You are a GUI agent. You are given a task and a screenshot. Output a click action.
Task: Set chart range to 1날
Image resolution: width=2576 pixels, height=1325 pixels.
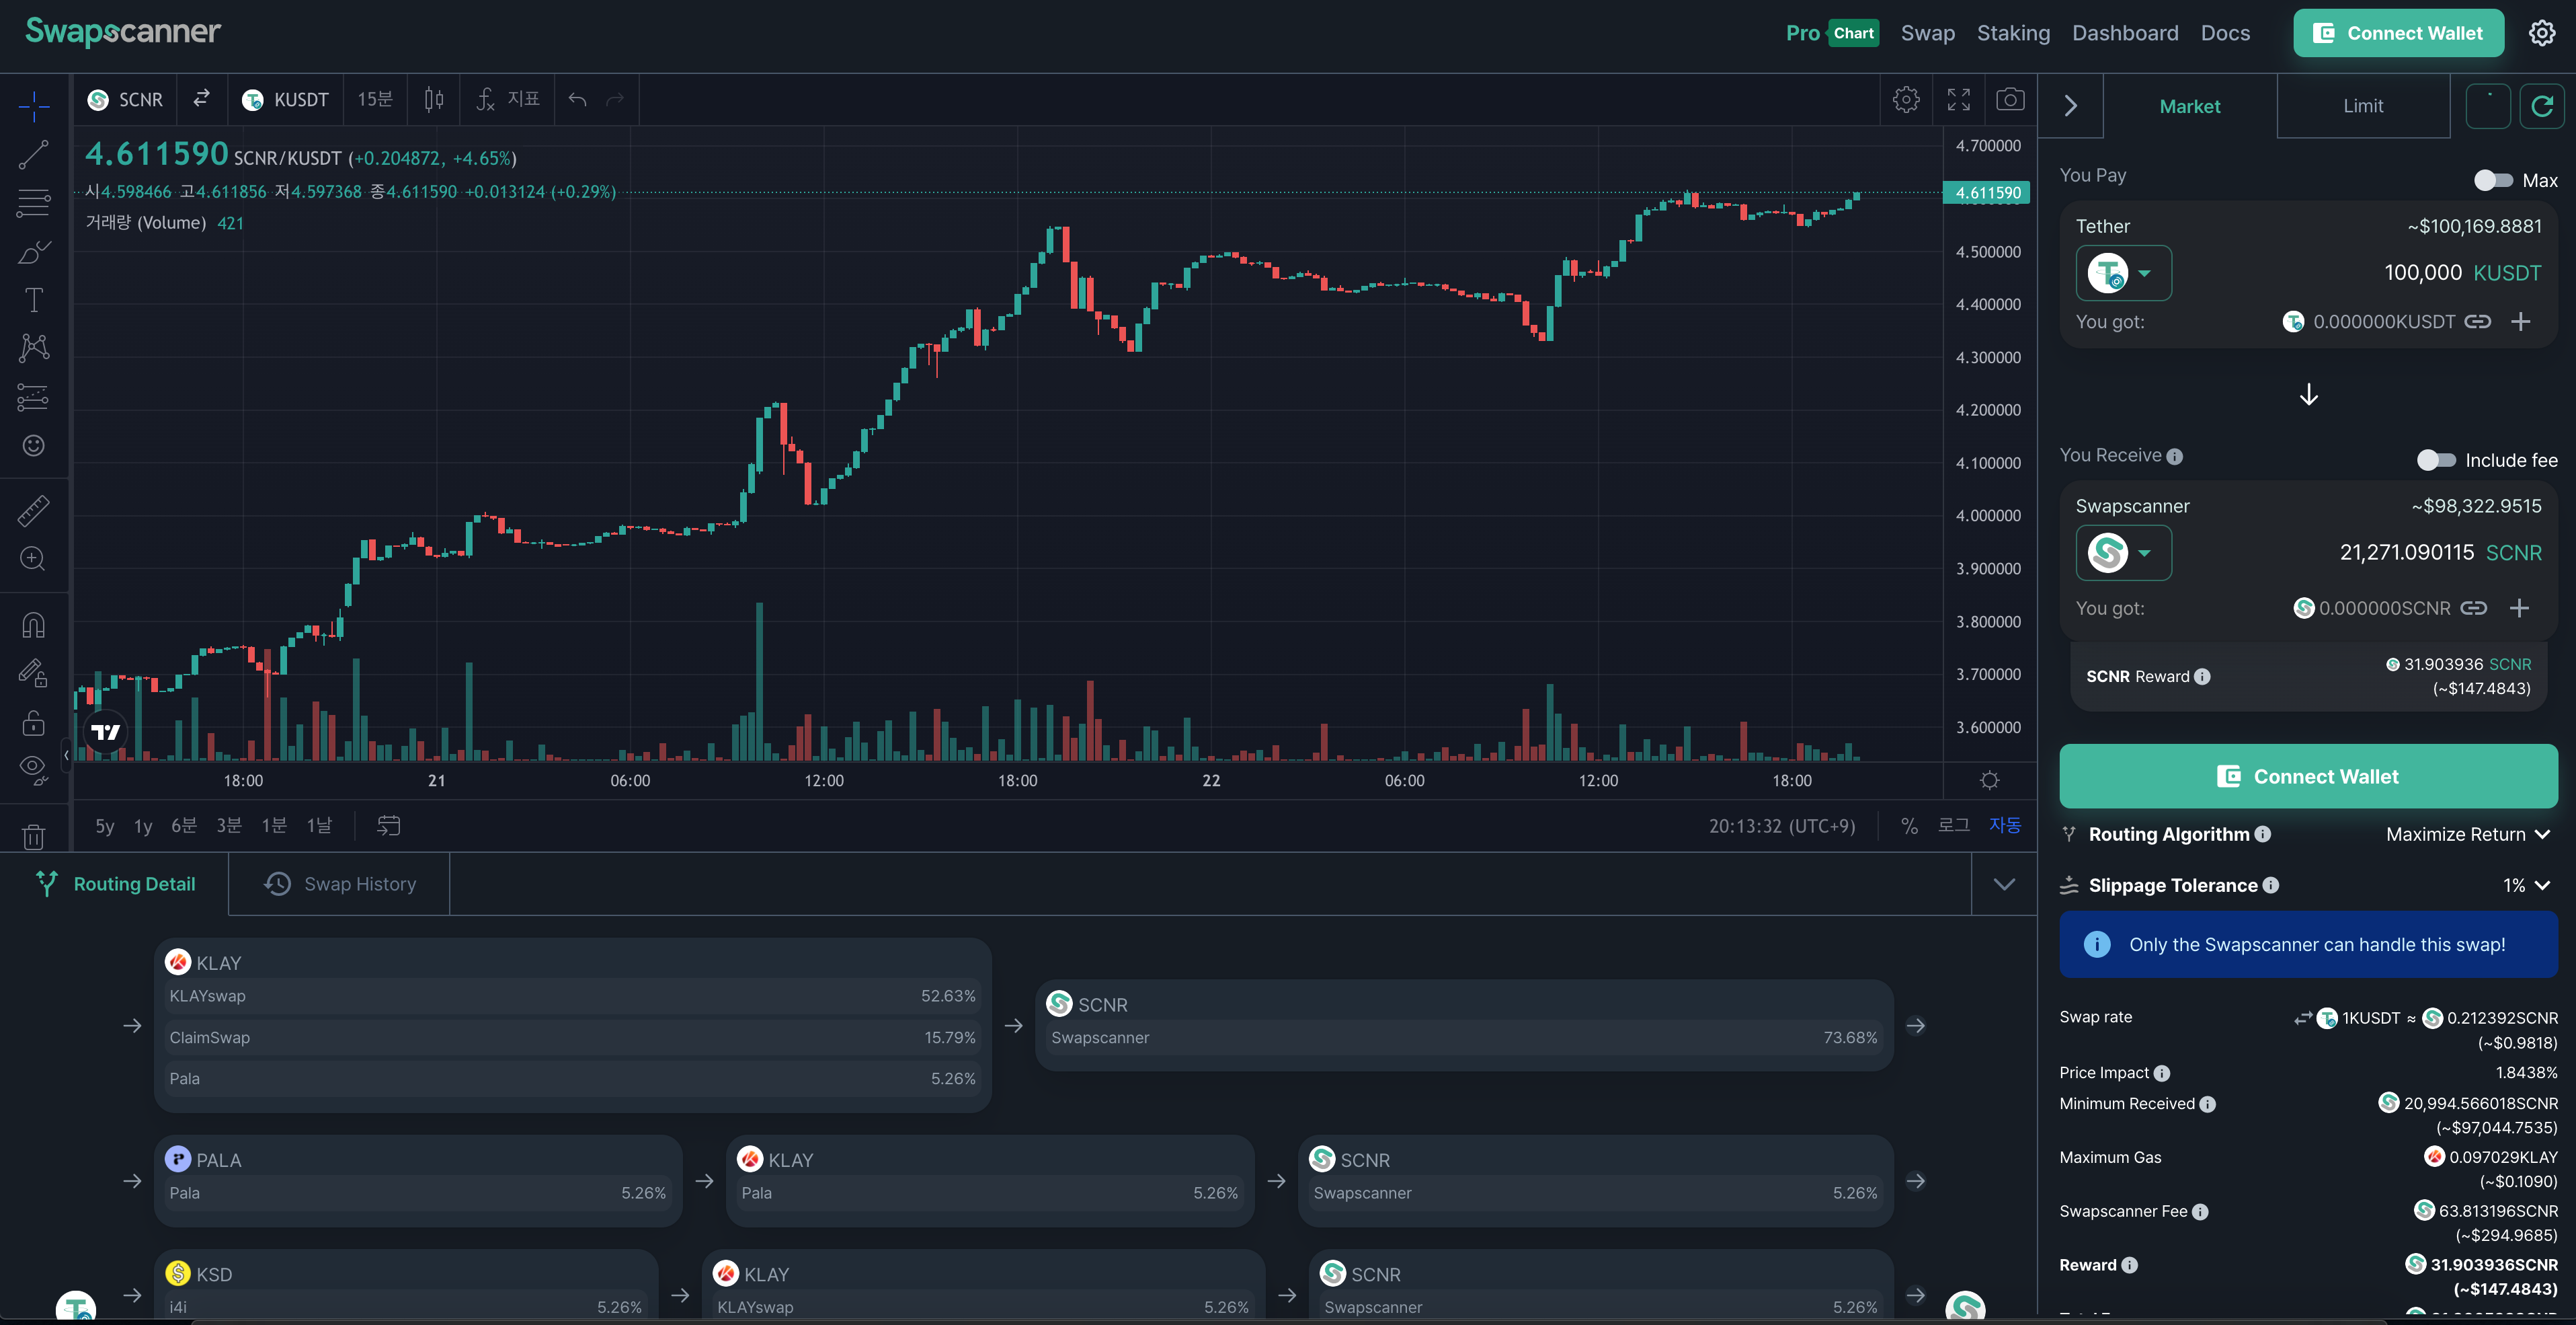tap(319, 826)
